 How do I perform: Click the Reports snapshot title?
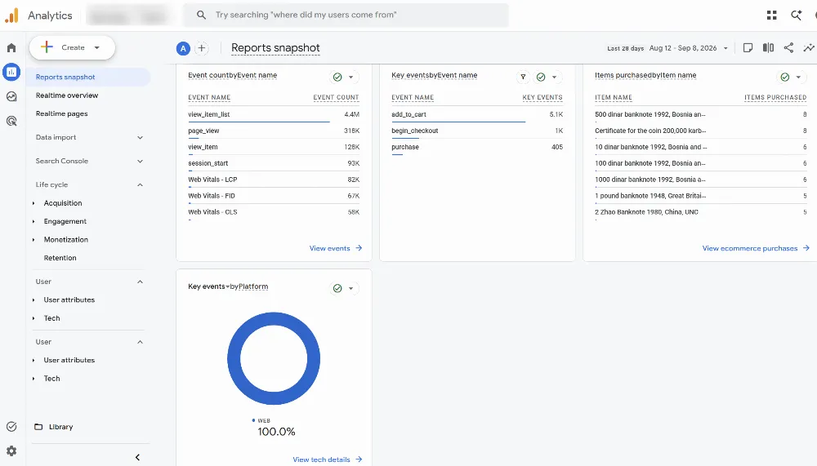click(x=275, y=48)
